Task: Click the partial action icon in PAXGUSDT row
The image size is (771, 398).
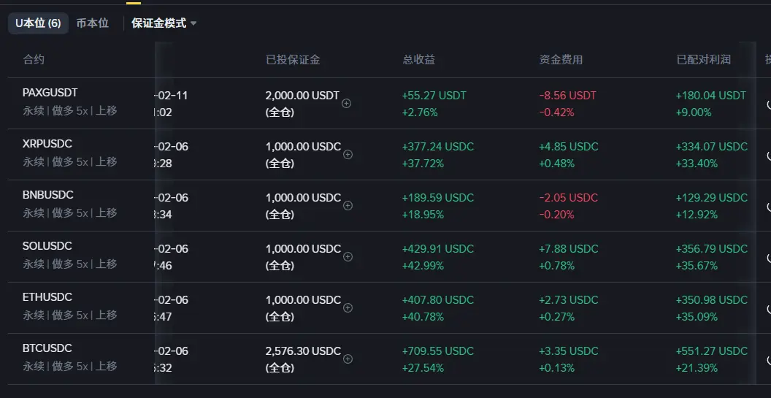Action: (x=768, y=104)
